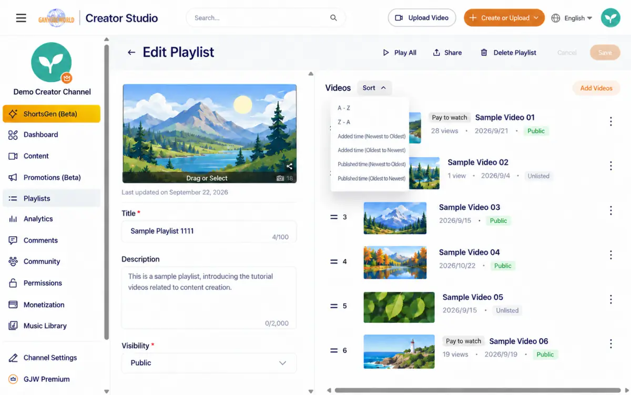
Task: Go back using the Edit Playlist arrow
Action: click(131, 52)
